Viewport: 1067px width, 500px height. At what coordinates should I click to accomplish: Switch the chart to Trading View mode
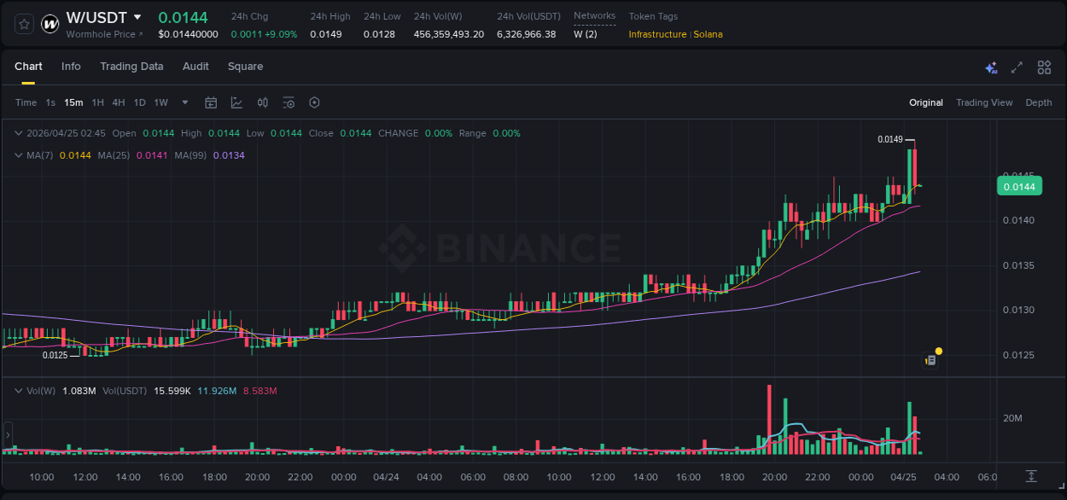pyautogui.click(x=984, y=102)
